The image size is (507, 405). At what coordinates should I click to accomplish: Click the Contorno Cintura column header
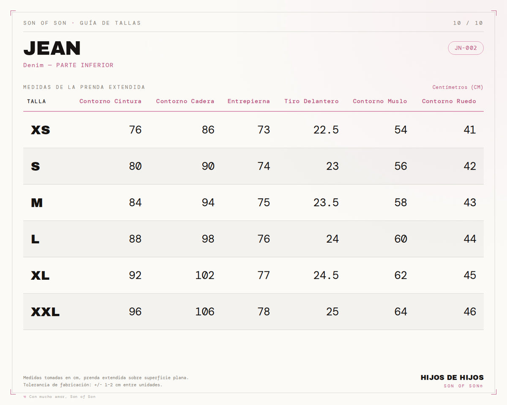click(110, 101)
